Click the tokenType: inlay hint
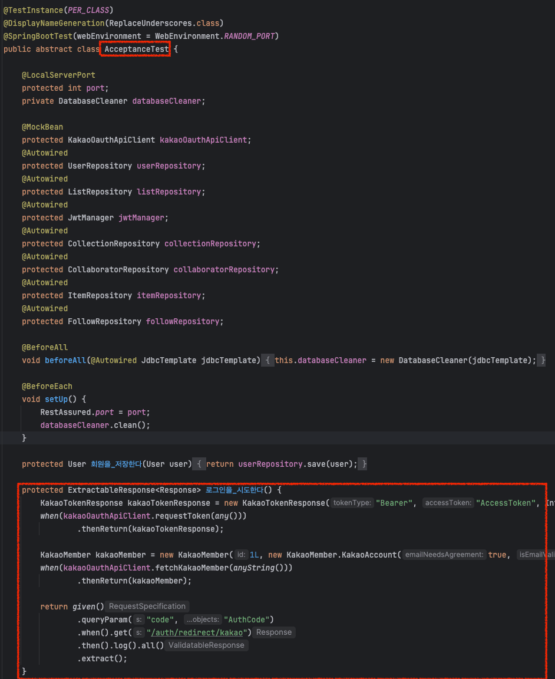555x679 pixels. (x=352, y=503)
